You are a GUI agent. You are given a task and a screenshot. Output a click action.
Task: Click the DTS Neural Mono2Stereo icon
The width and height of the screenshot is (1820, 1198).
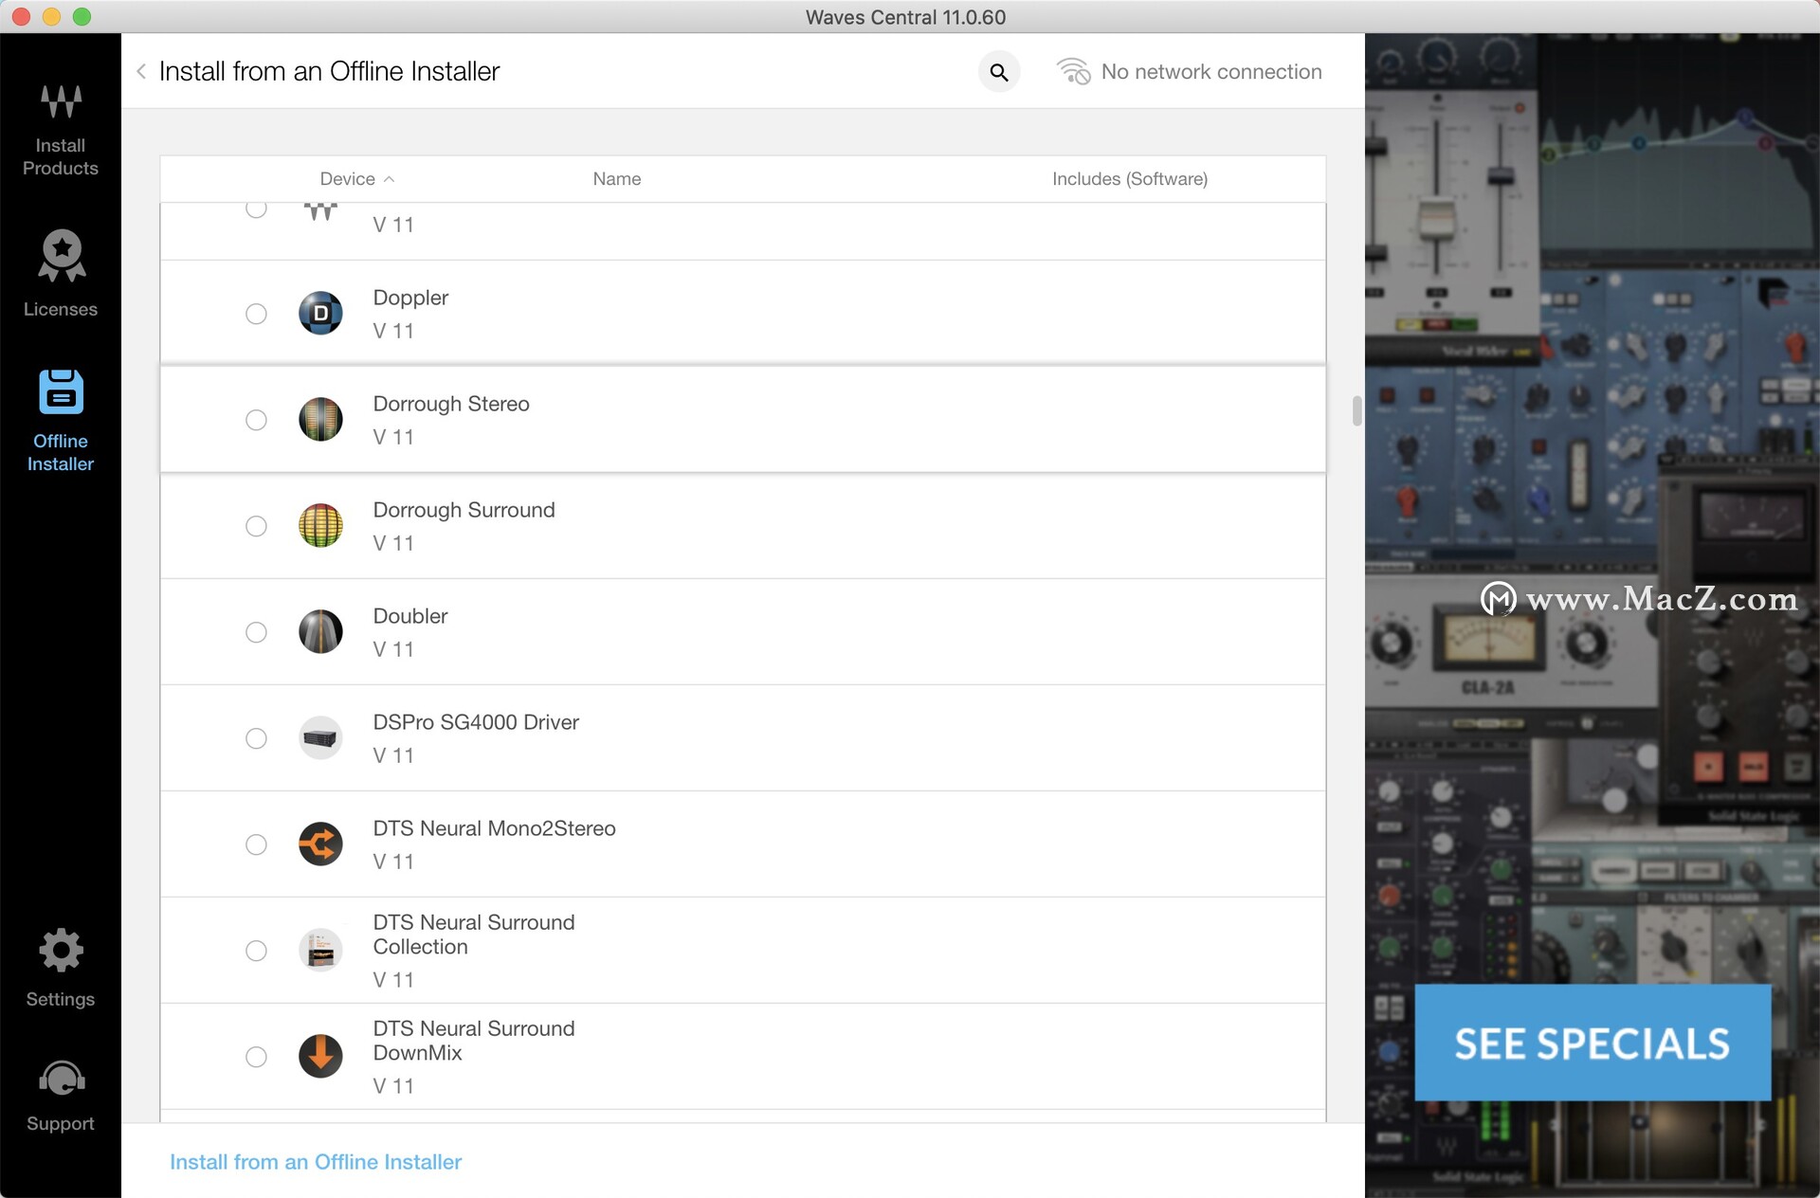coord(320,844)
